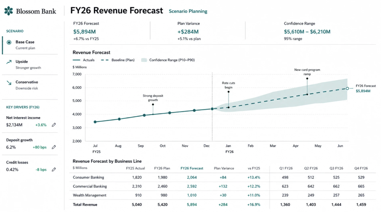Viewport: 381px width, 212px height.
Task: Click the +13.4% Consumer Banking growth
Action: tap(254, 177)
